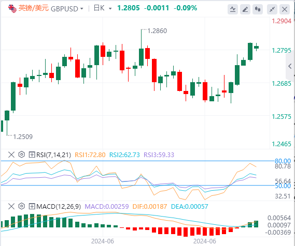Click the DIF:0.00187 value
The width and height of the screenshot is (295, 246).
pos(150,206)
